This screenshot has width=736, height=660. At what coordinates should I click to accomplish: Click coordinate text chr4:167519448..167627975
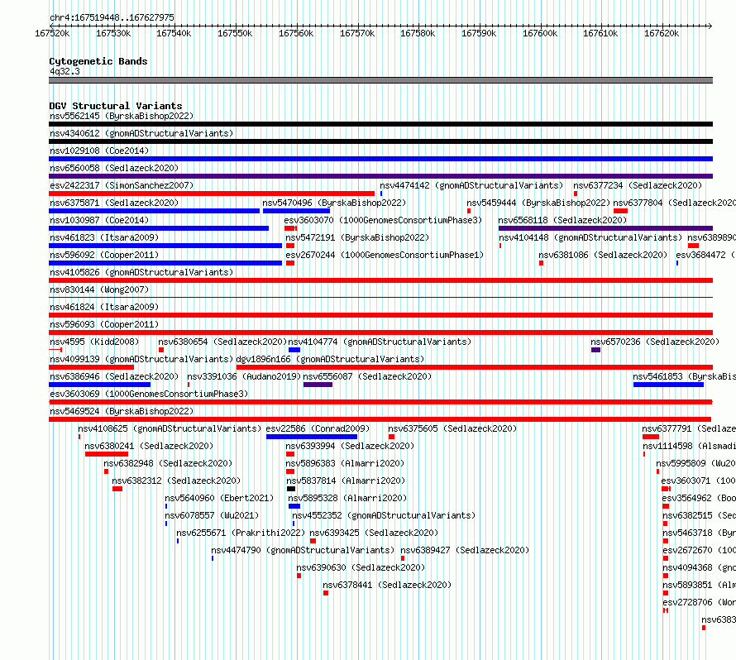pyautogui.click(x=112, y=17)
